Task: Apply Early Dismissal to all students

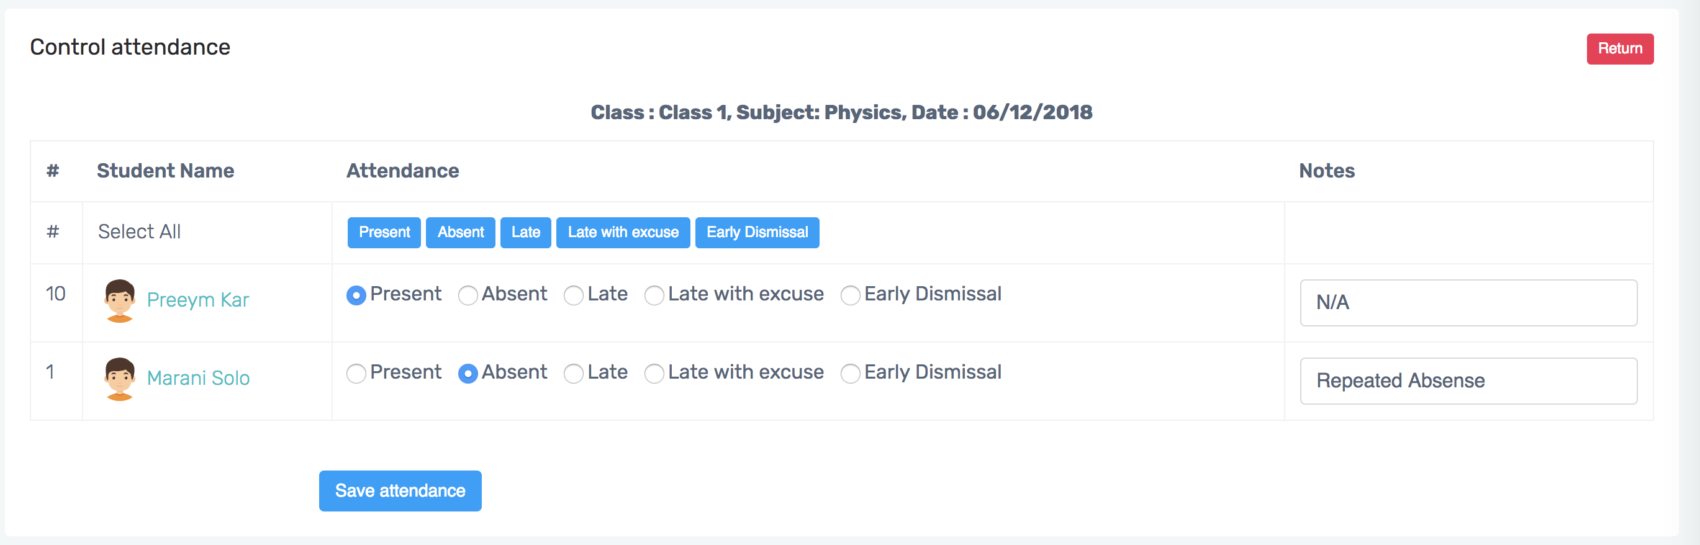Action: coord(757,232)
